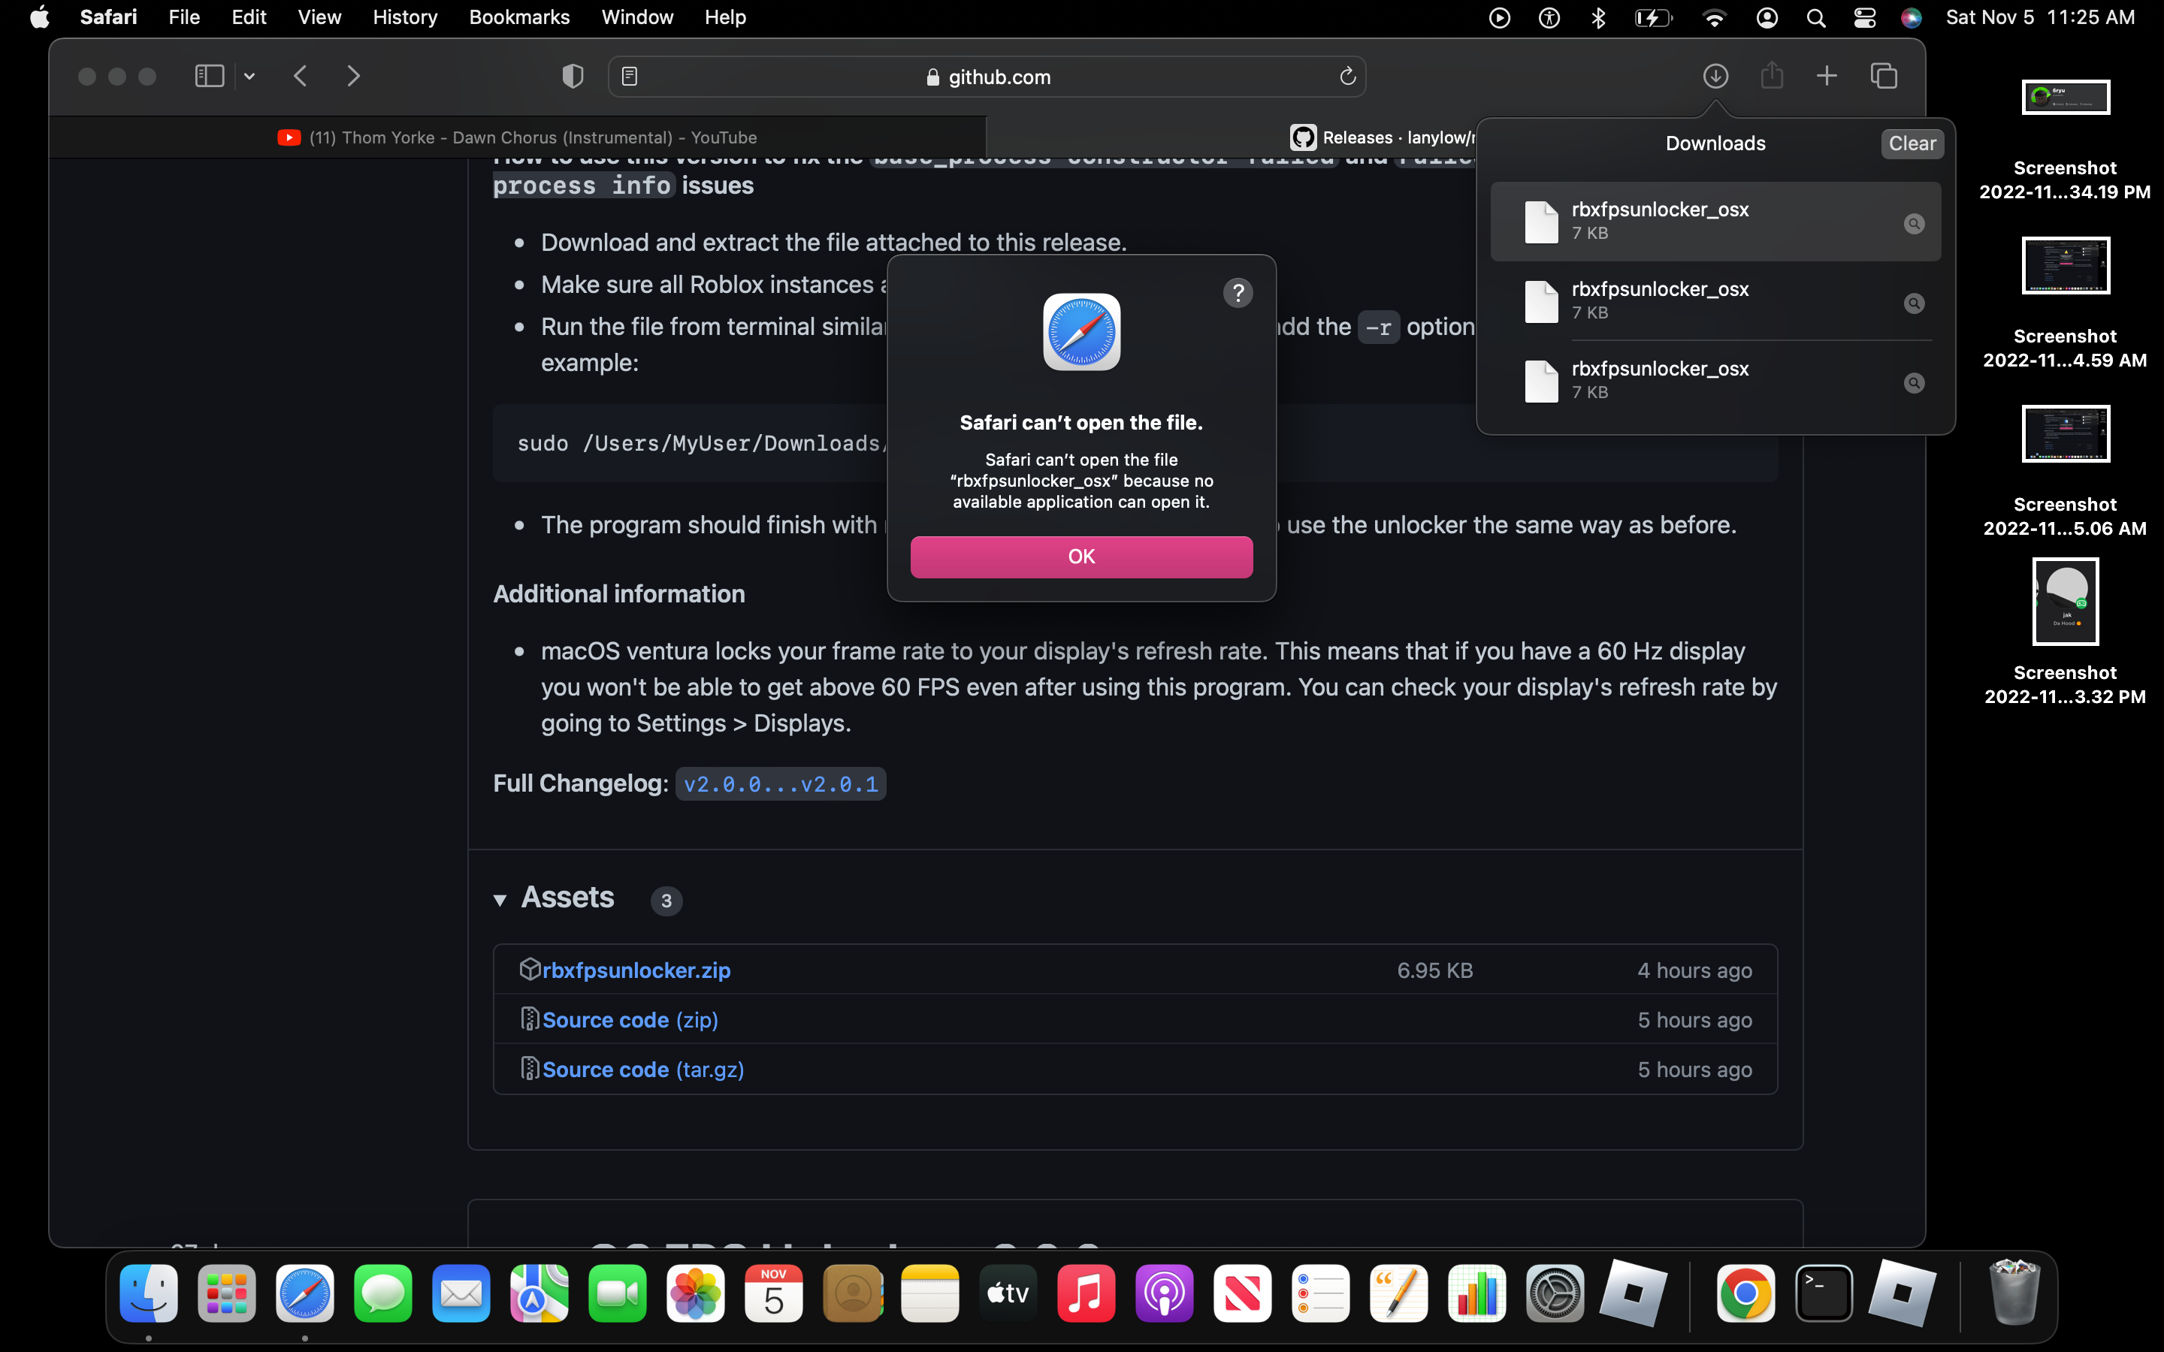
Task: Click OK to dismiss the Safari dialog
Action: pyautogui.click(x=1080, y=555)
